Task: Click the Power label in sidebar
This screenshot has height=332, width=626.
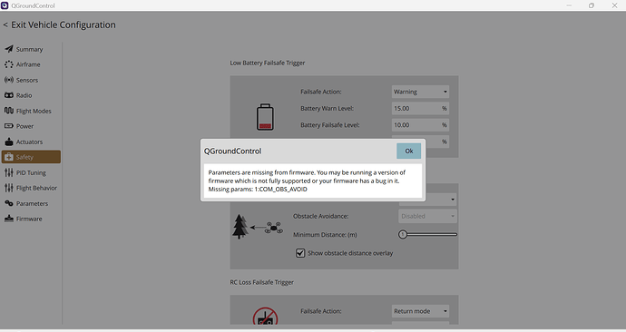Action: [24, 126]
